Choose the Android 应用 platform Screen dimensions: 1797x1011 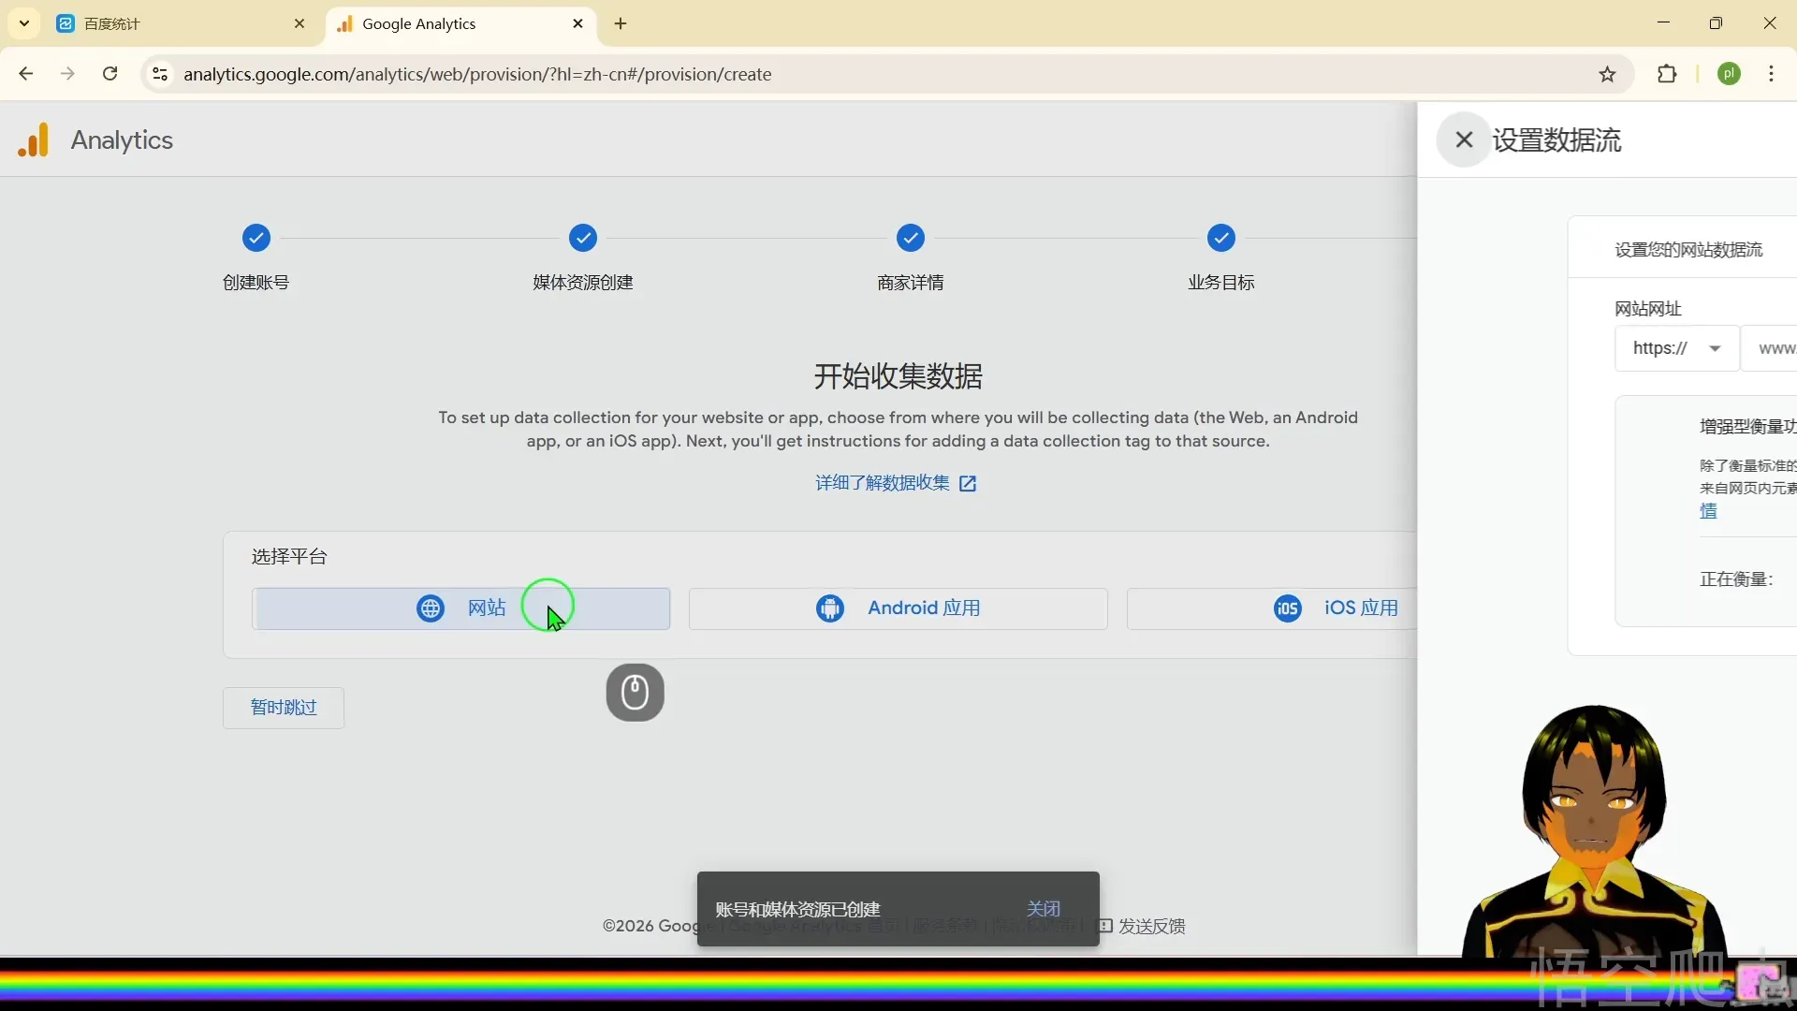point(898,608)
